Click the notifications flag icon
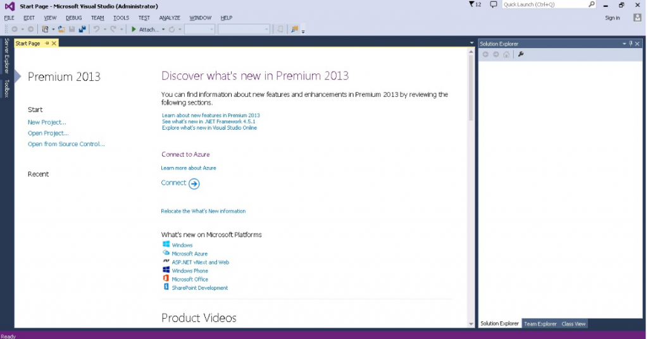Viewport: 648px width, 339px height. point(471,4)
